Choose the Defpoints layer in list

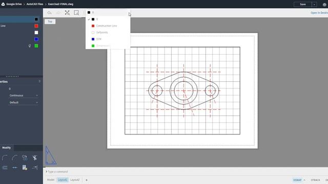point(108,33)
